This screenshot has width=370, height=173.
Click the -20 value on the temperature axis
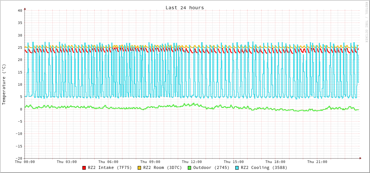tap(19, 158)
